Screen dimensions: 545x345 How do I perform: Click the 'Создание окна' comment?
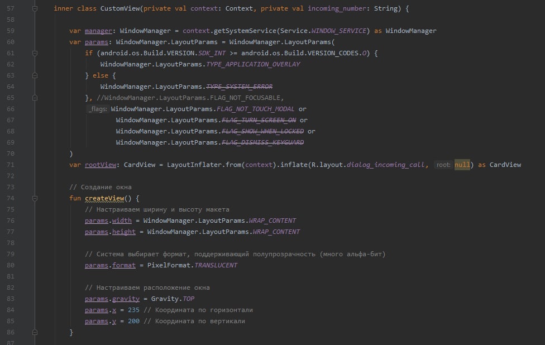tap(101, 187)
